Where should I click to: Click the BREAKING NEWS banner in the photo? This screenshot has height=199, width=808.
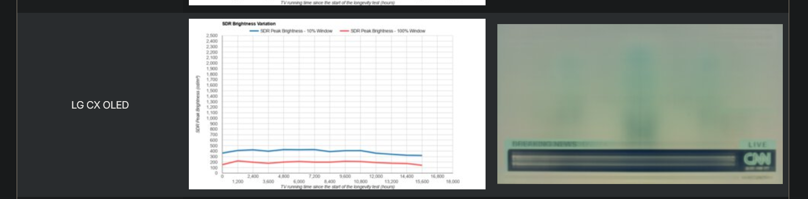pyautogui.click(x=545, y=144)
